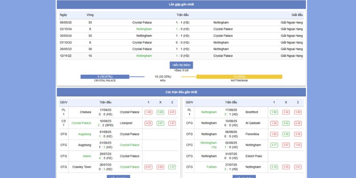This screenshot has width=356, height=178.
Task: Click the blue Crystal Palace wins bar
Action: [105, 77]
